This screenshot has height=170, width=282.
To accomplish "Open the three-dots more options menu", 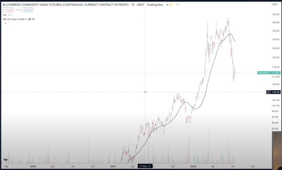I will click(178, 5).
